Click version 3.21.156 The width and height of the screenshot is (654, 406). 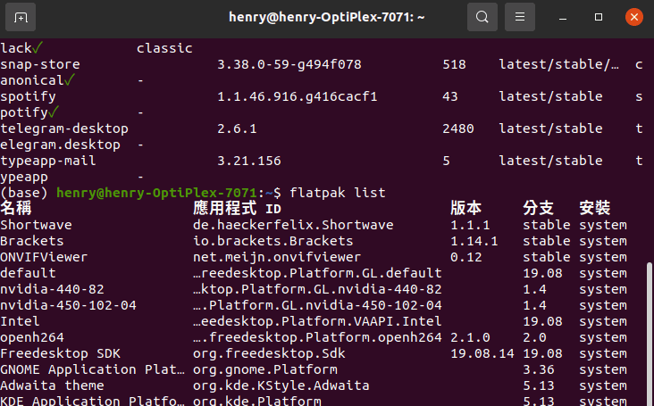(249, 161)
